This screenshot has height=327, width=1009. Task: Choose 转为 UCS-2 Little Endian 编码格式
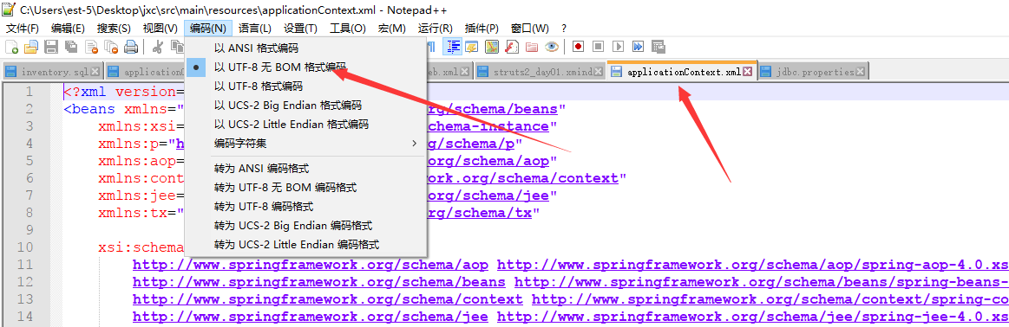pyautogui.click(x=305, y=244)
